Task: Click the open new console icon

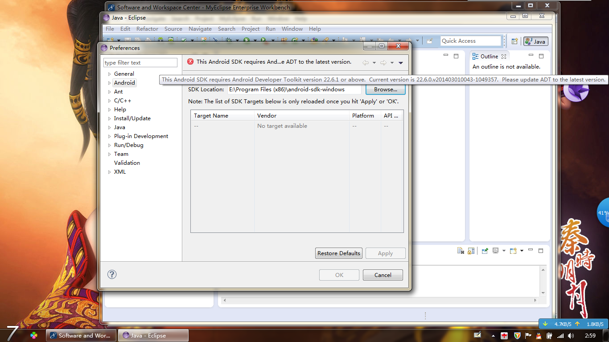Action: [x=513, y=251]
